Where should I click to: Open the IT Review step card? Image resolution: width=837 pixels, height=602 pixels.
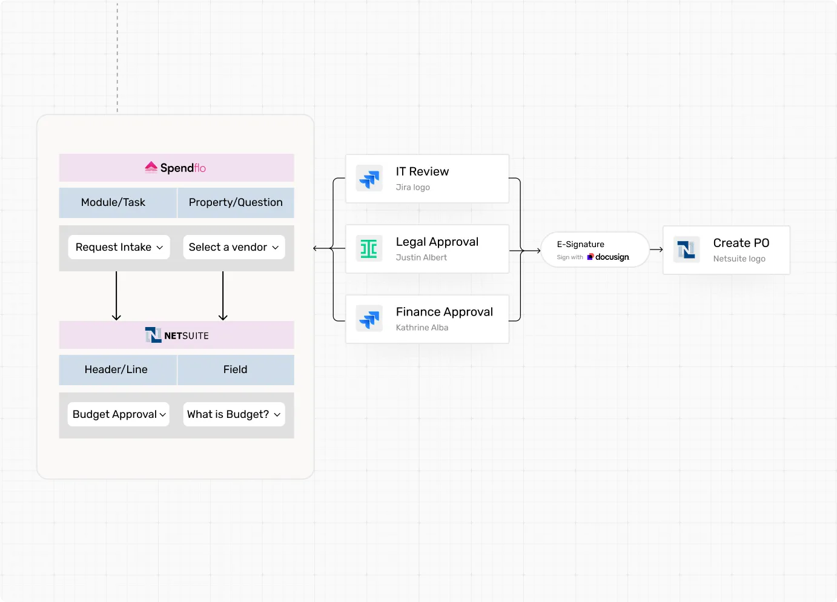(427, 179)
